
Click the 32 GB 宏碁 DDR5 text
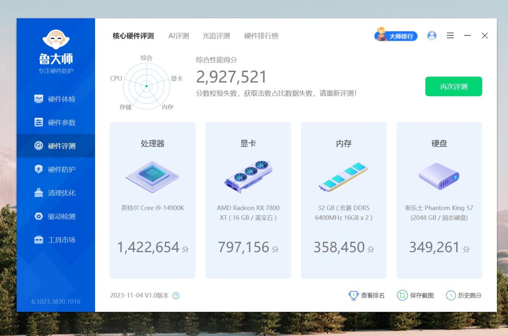(344, 213)
